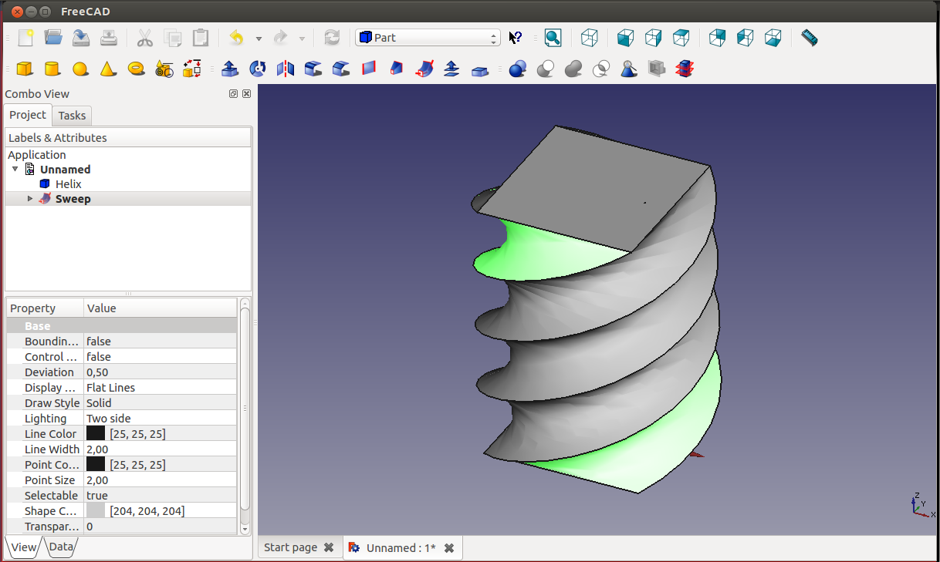The height and width of the screenshot is (562, 940).
Task: Insert a torus solid
Action: pyautogui.click(x=136, y=69)
